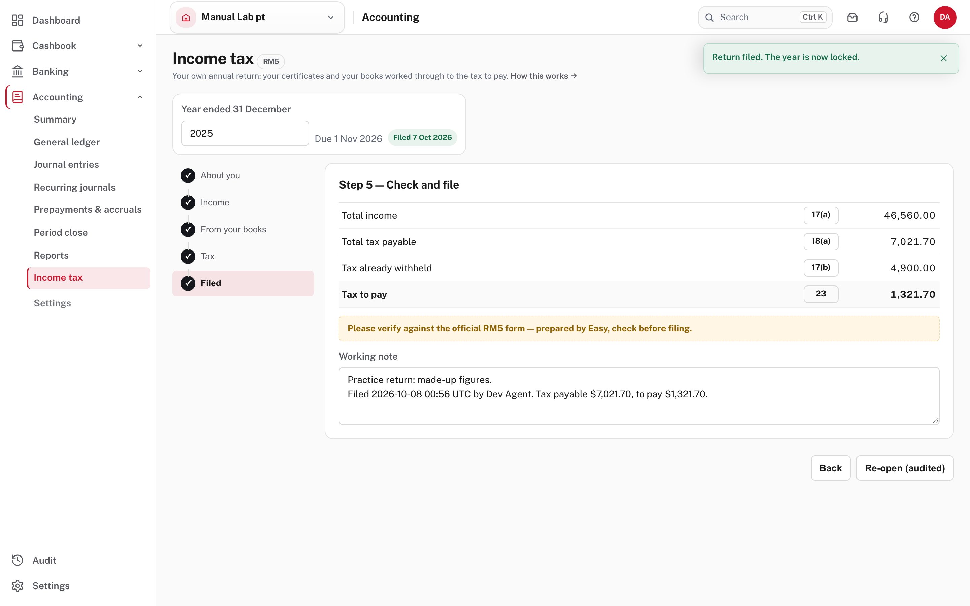Open Recurring journals

74,187
